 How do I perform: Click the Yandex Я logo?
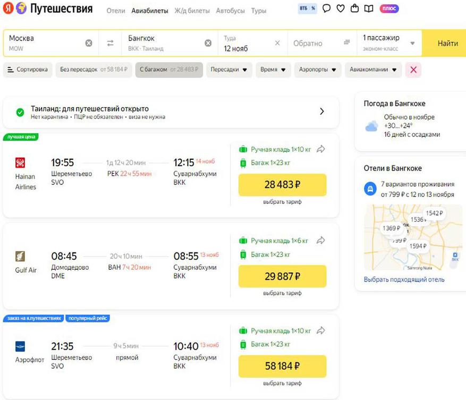point(8,8)
